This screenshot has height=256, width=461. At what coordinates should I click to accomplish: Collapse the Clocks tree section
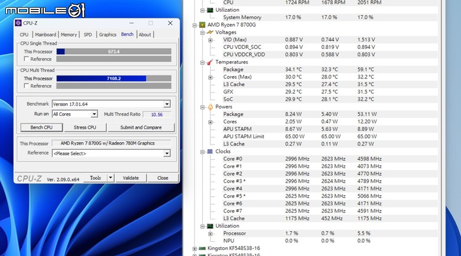[202, 152]
